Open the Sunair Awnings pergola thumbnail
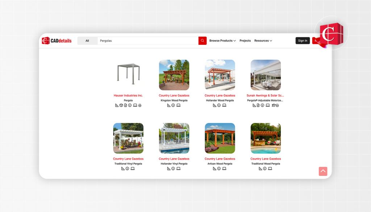The height and width of the screenshot is (212, 371). [x=266, y=75]
